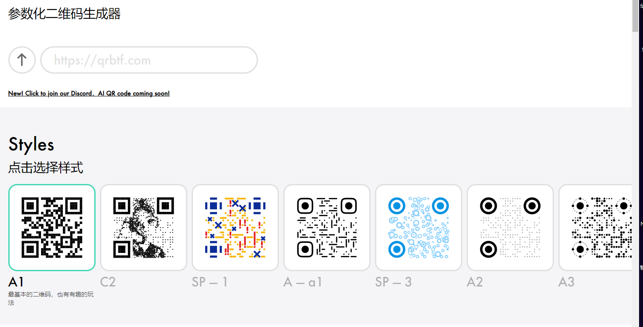
Task: Choose the C2 image dithered QR style
Action: [x=144, y=227]
